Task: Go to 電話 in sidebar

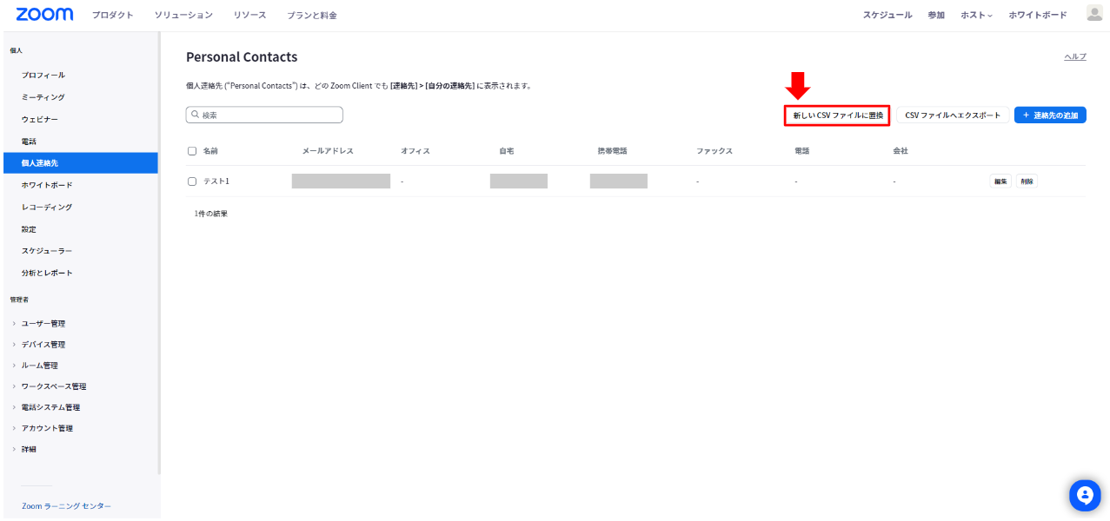Action: pyautogui.click(x=29, y=141)
